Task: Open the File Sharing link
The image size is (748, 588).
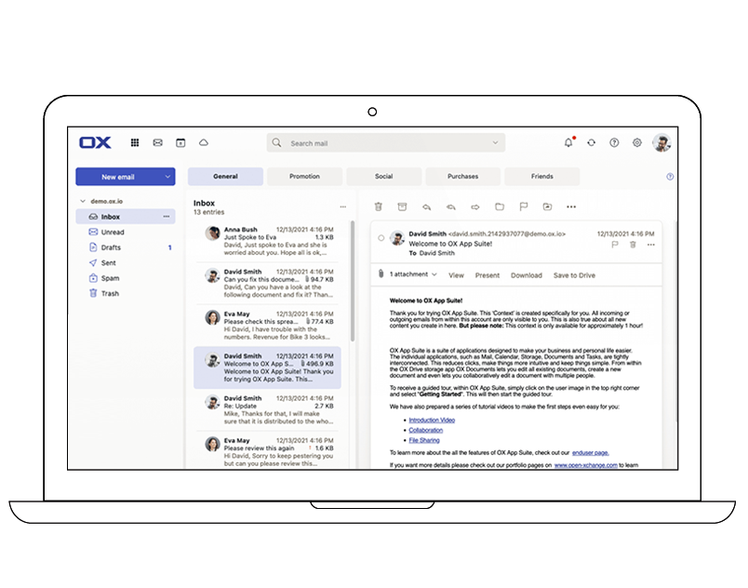Action: 424,440
